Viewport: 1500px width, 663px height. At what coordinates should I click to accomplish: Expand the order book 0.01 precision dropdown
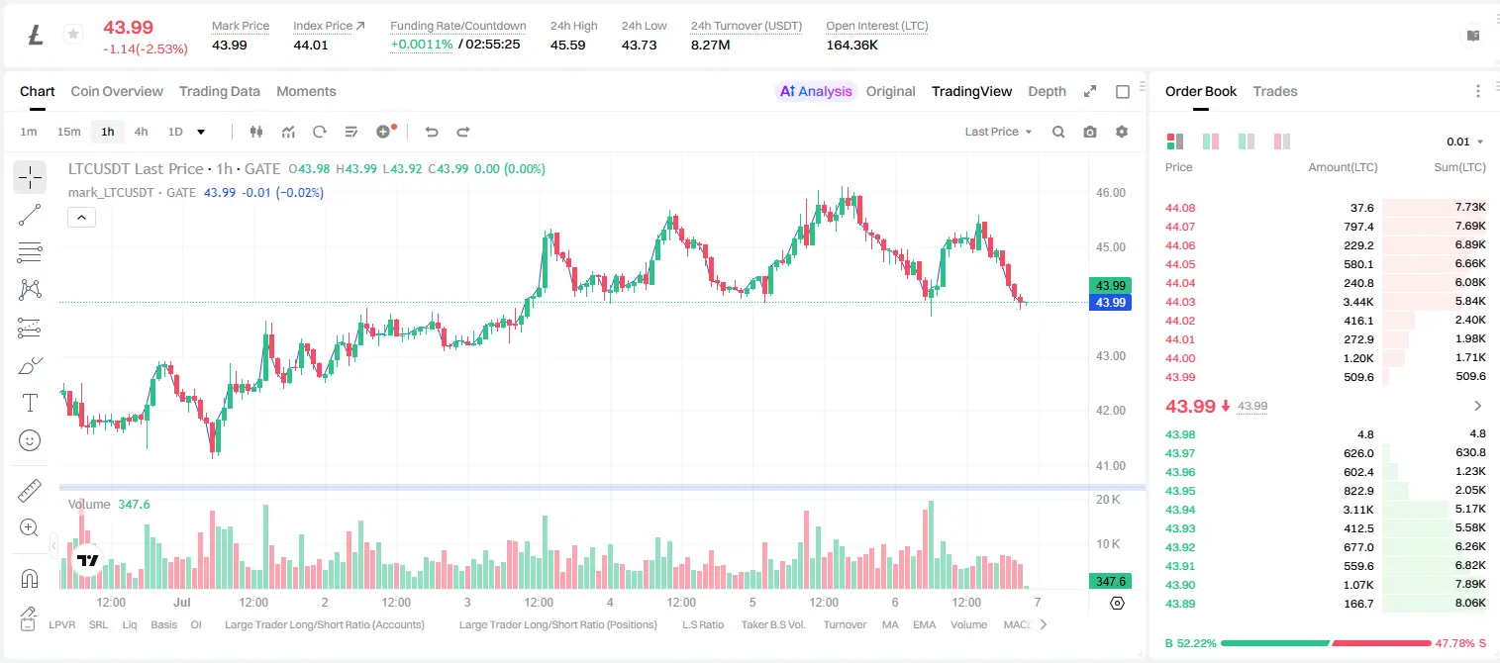1465,142
